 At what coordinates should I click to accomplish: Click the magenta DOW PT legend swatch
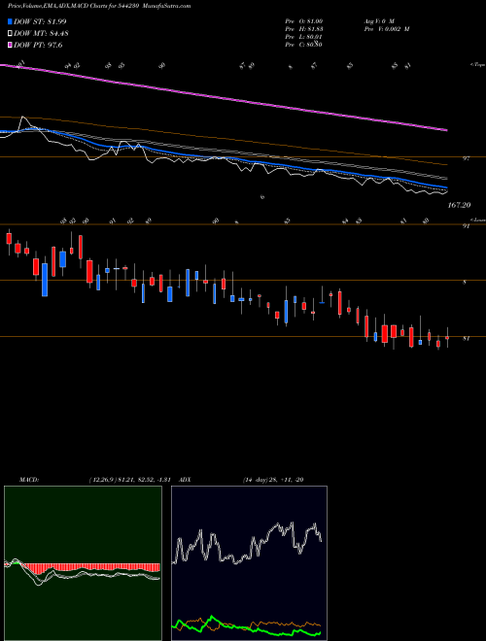[10, 45]
